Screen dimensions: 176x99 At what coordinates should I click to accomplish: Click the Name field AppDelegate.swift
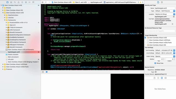pos(165,8)
